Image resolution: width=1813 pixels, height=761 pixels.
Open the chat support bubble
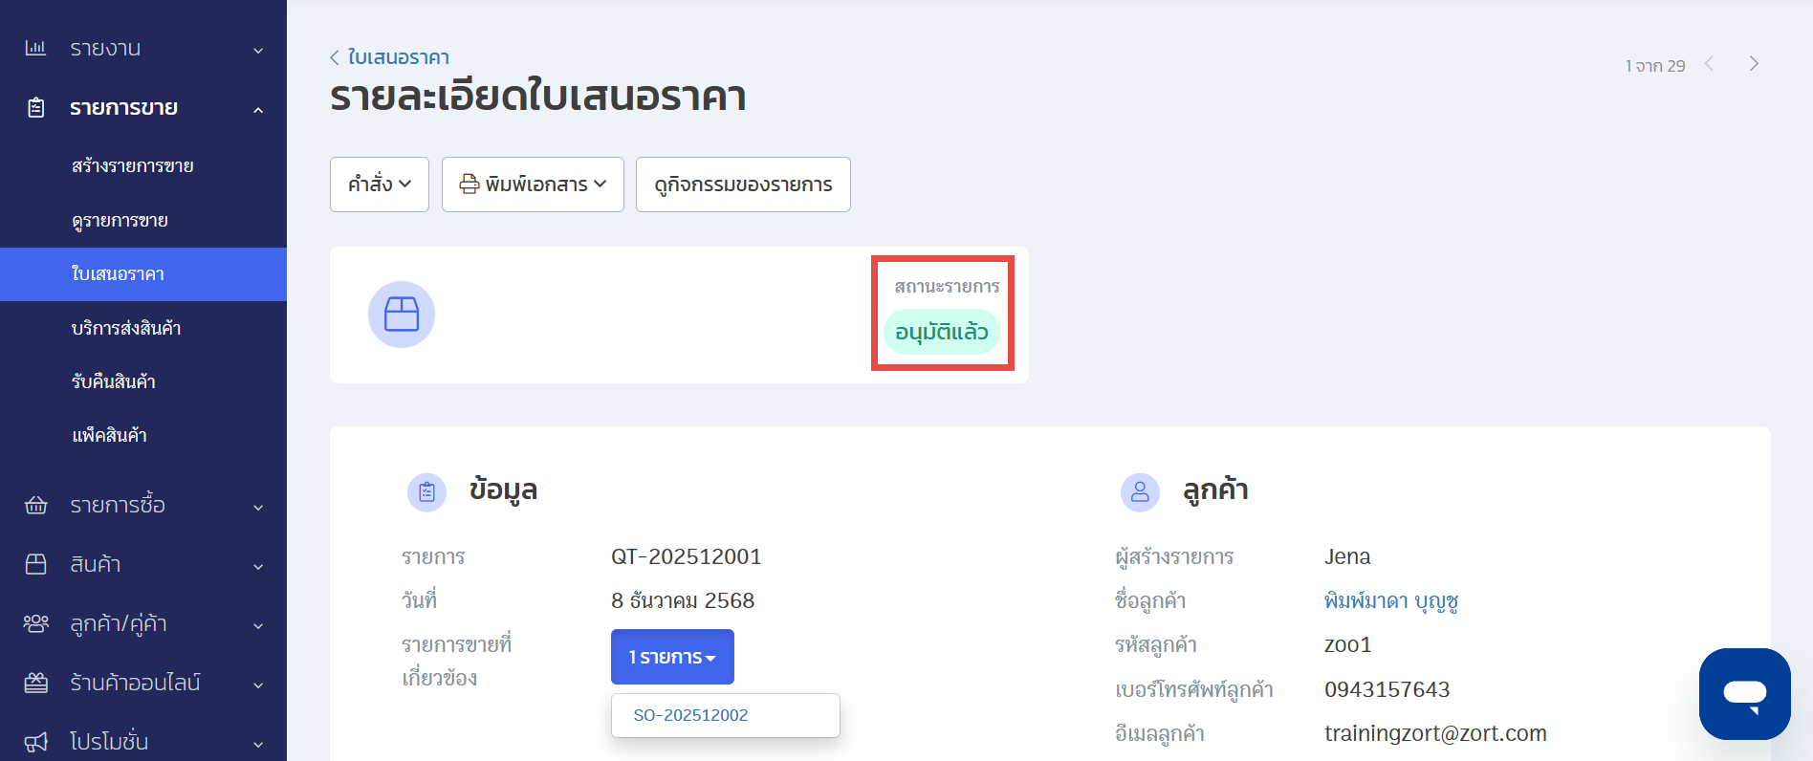pyautogui.click(x=1744, y=693)
